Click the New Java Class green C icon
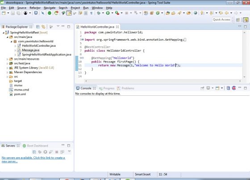The image size is (250, 180). [x=158, y=13]
